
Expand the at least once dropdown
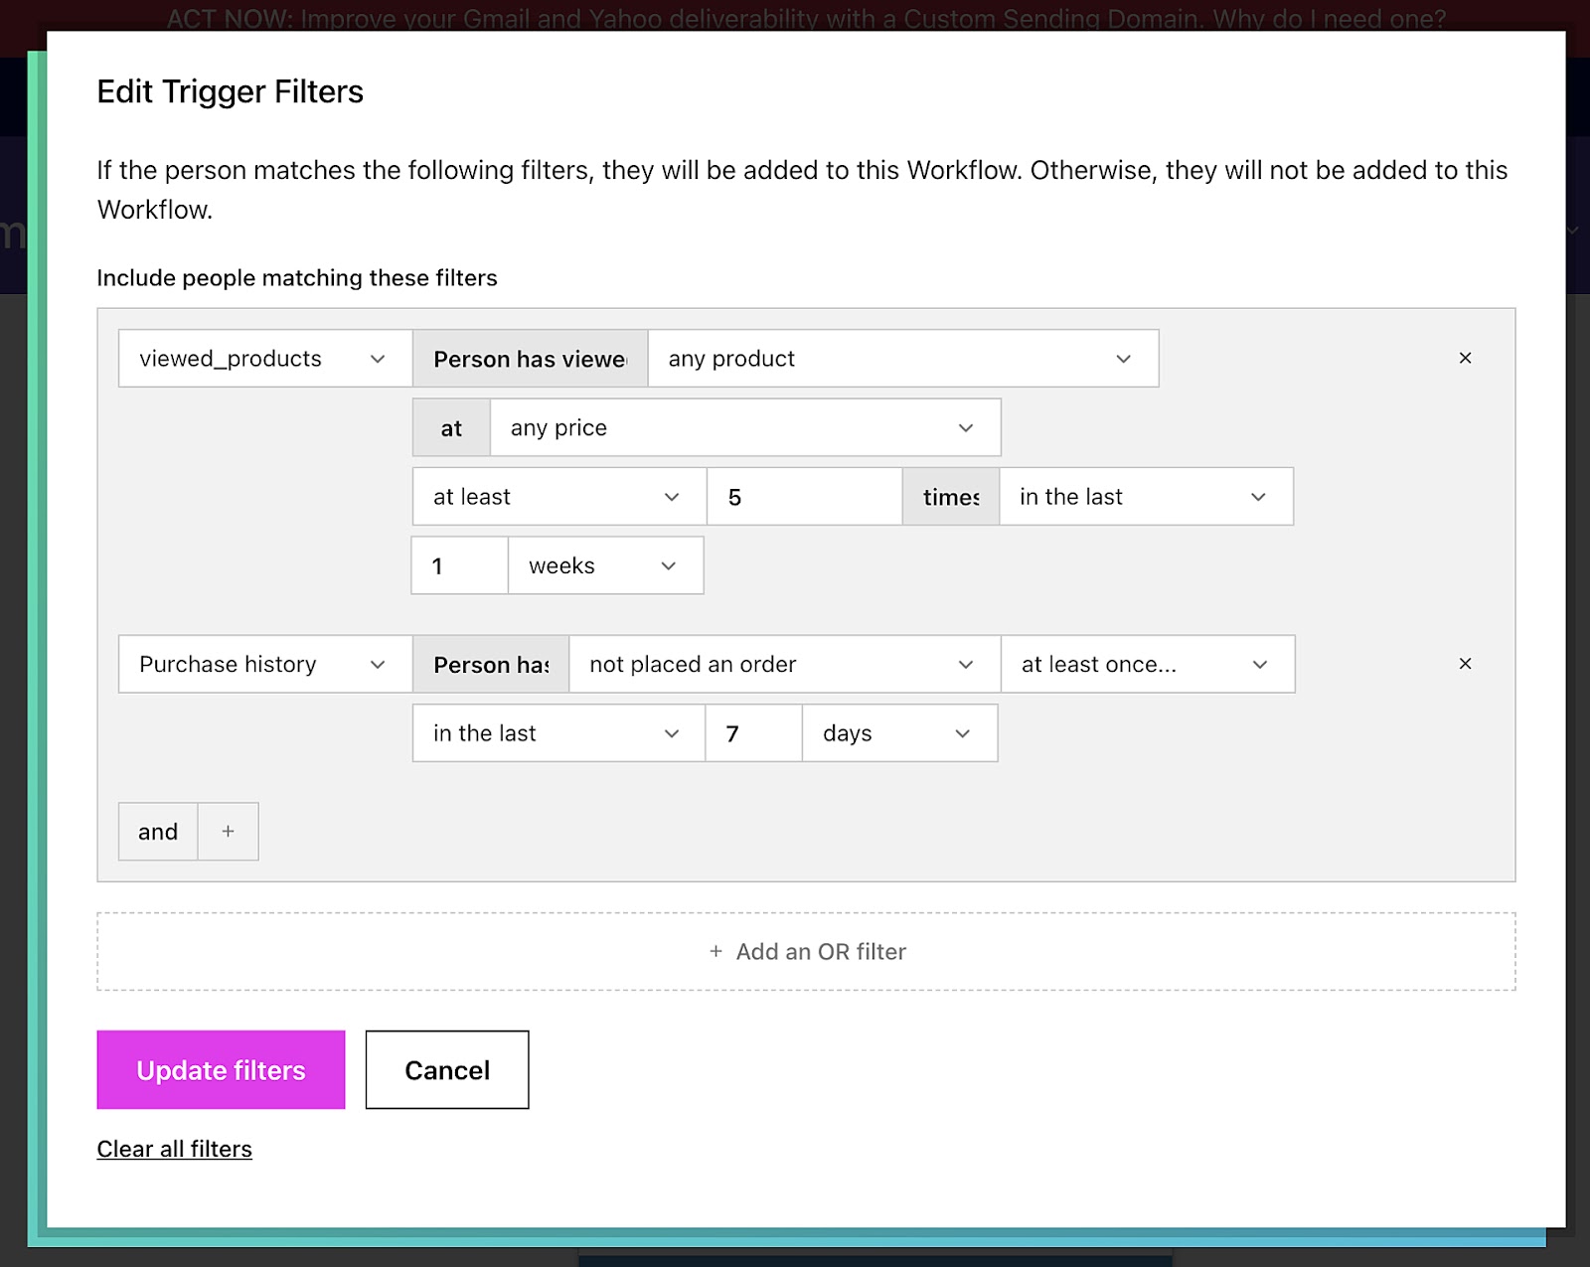1148,664
